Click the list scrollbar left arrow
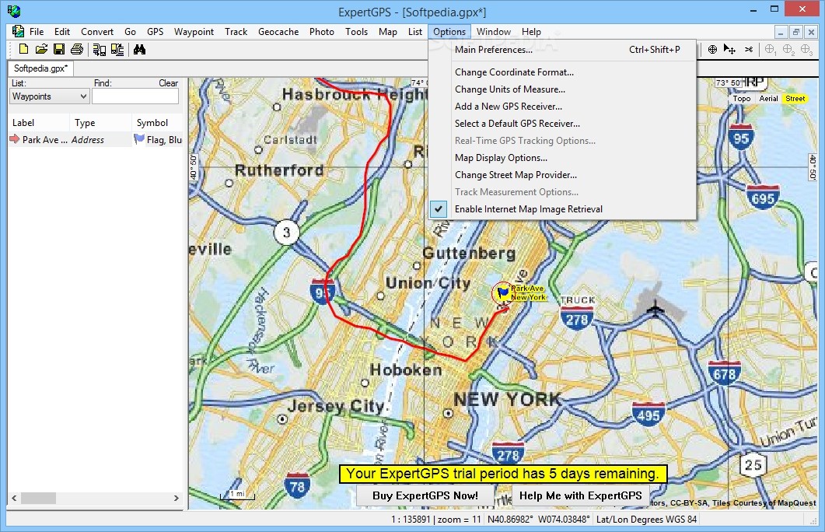This screenshot has width=825, height=532. pos(14,498)
